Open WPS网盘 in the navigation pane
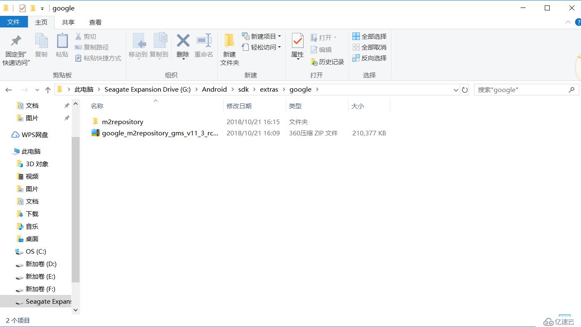 coord(35,135)
